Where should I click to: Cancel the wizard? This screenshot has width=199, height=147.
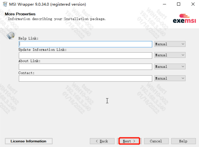coord(156,141)
